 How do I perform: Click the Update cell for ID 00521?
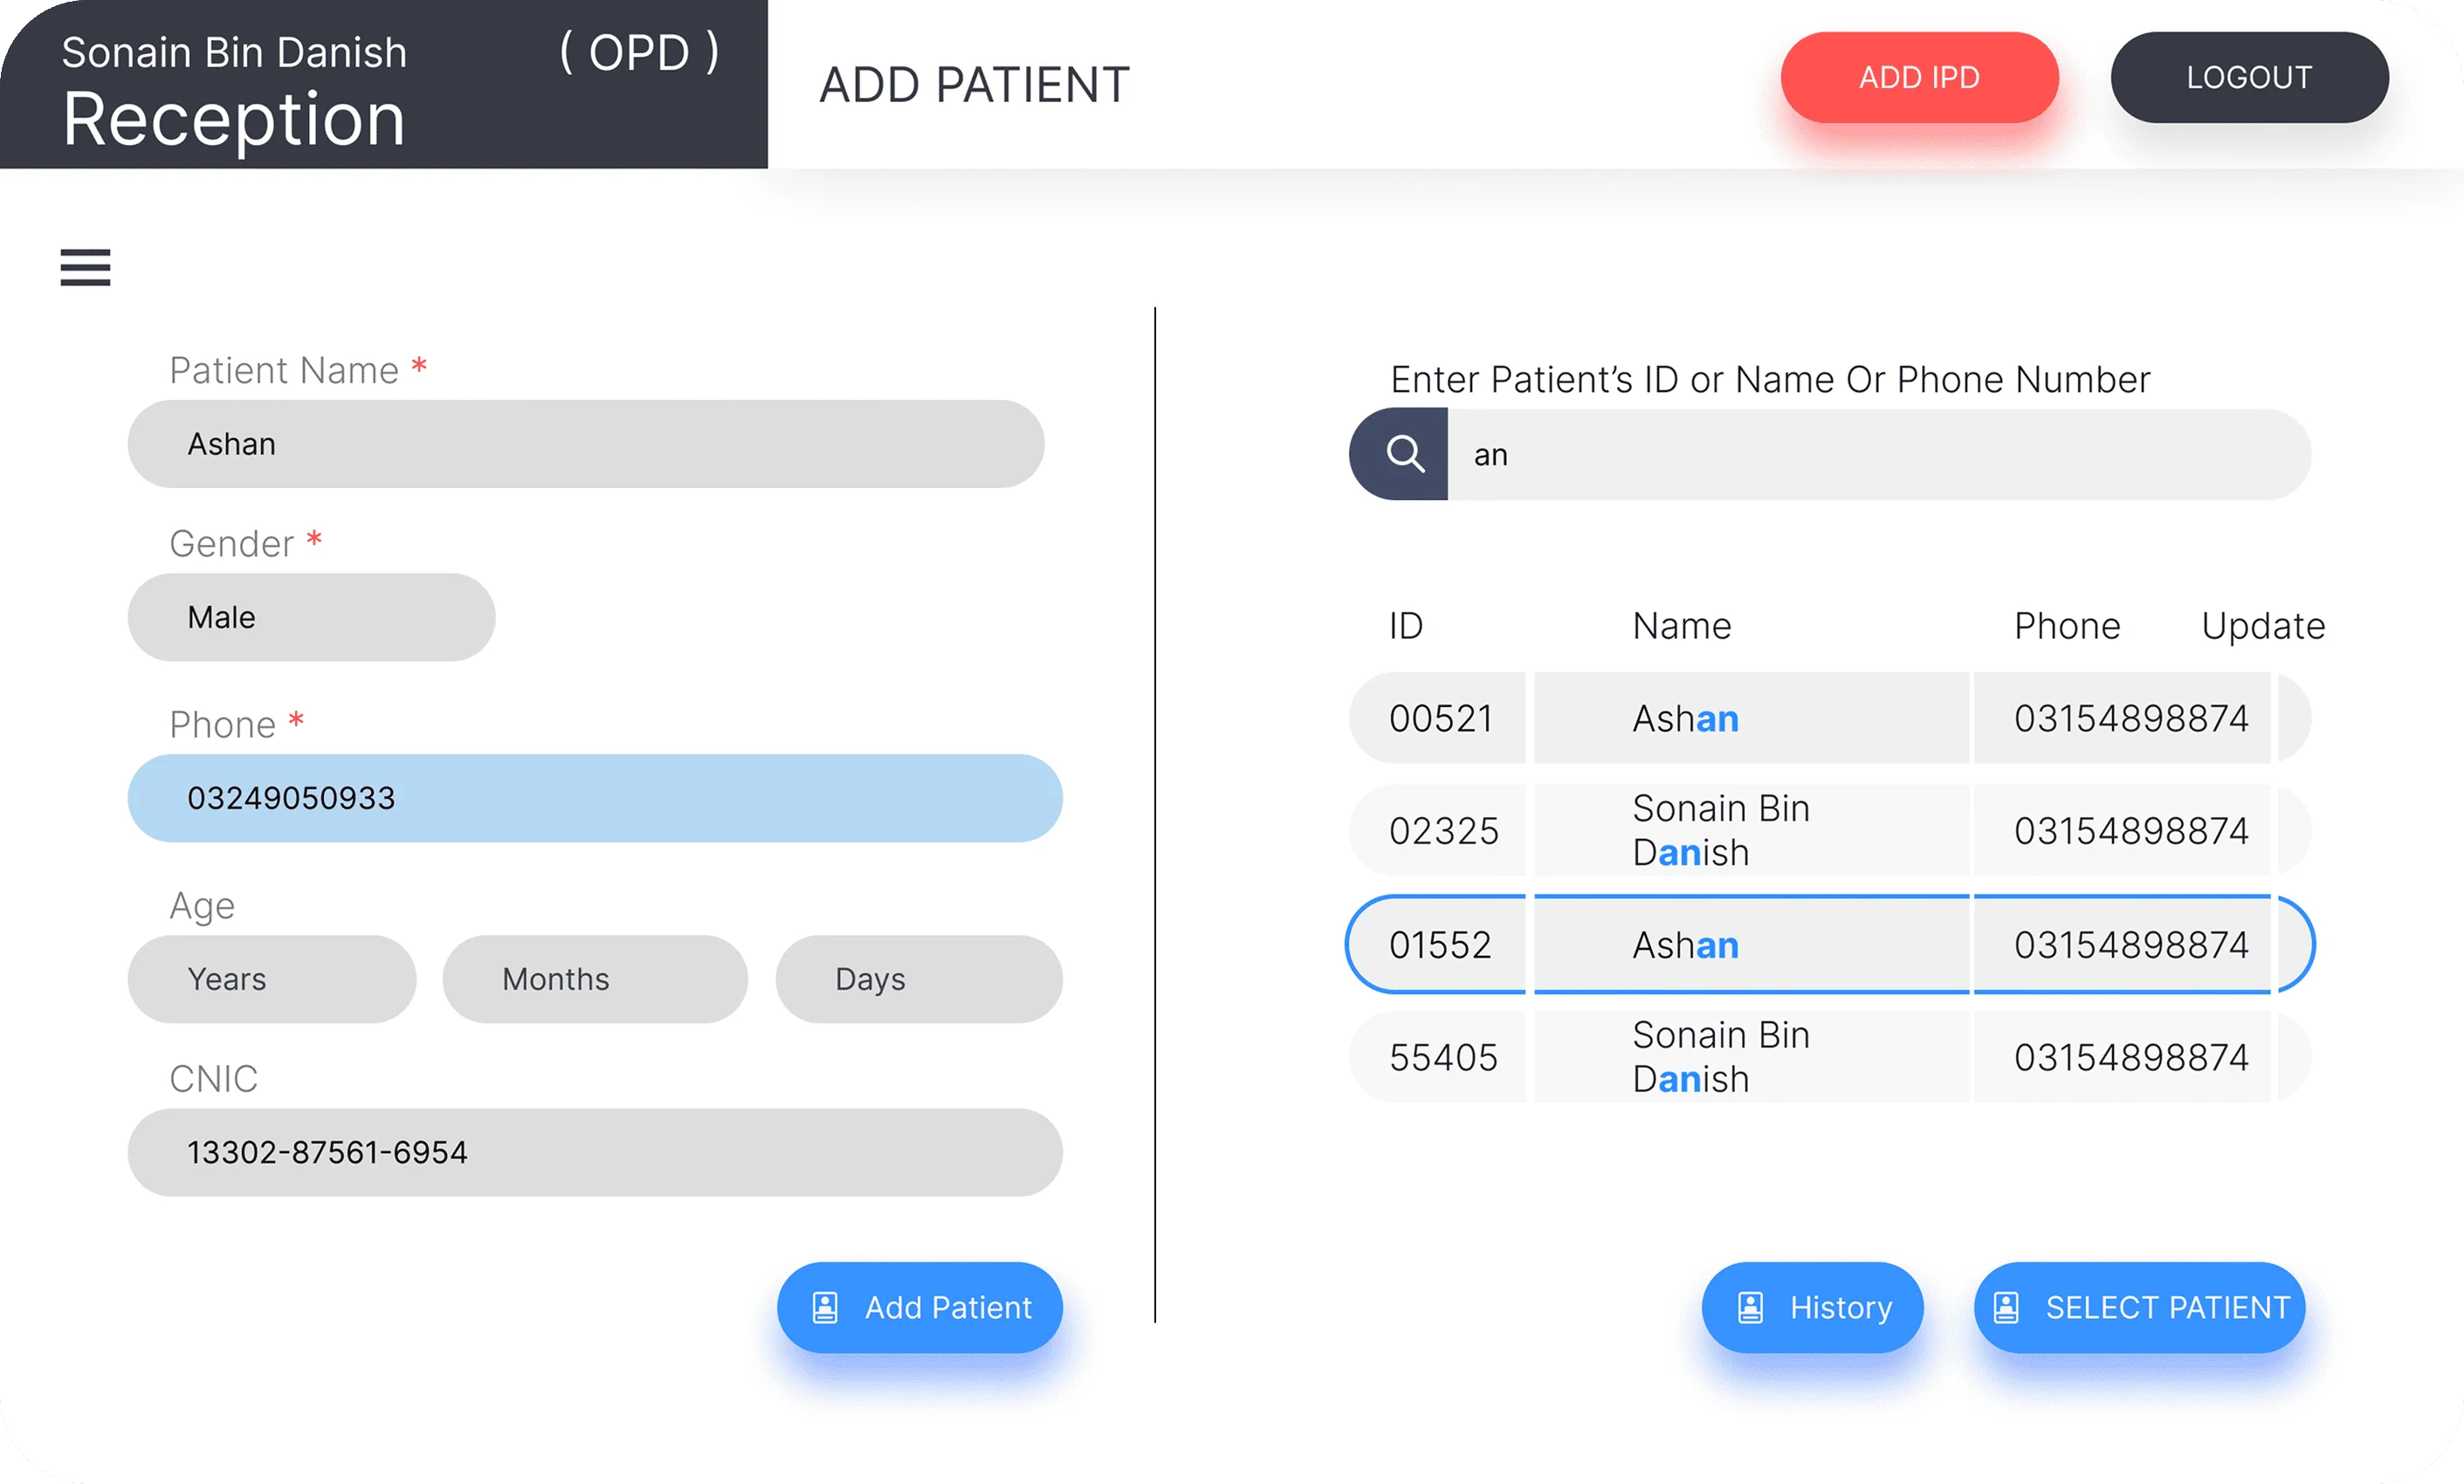click(2293, 718)
